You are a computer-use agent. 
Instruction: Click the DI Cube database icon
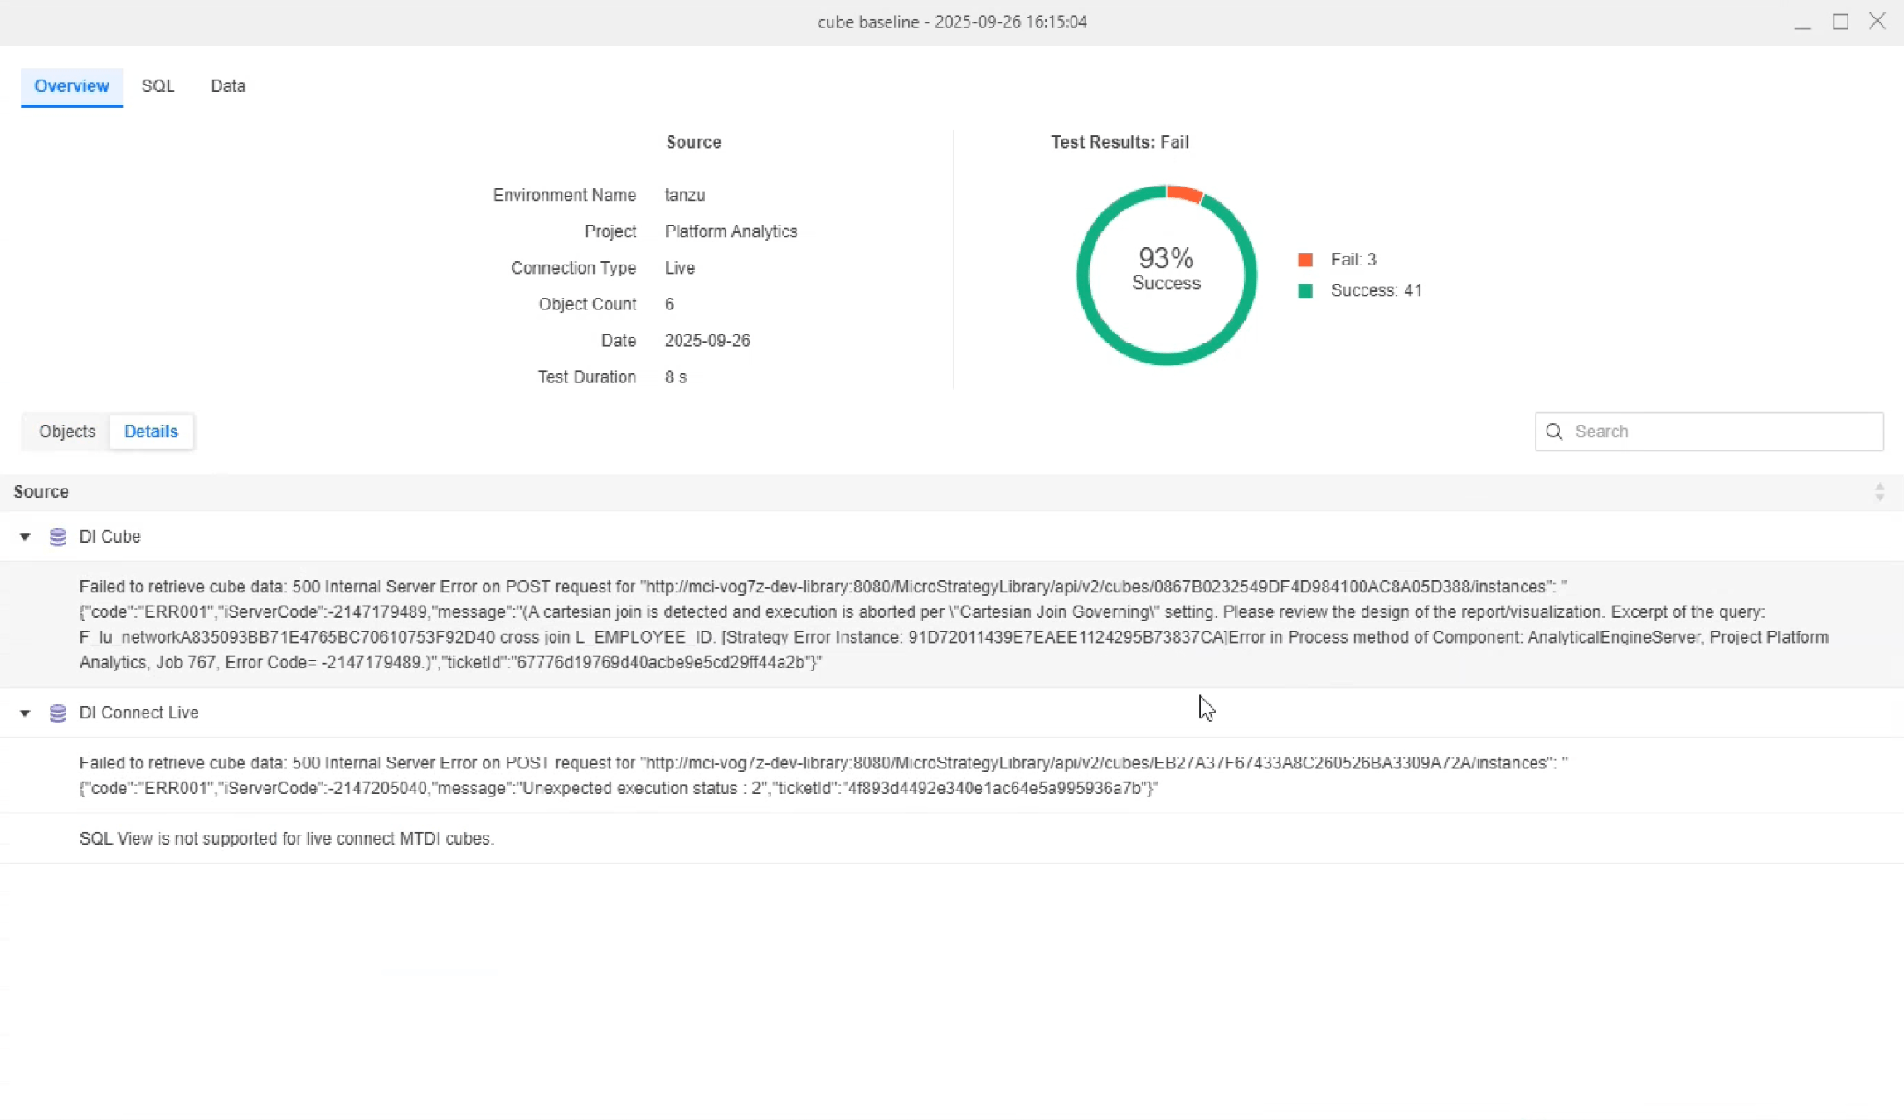pos(57,537)
